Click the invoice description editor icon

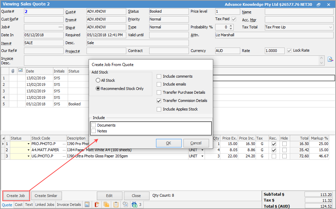point(330,59)
